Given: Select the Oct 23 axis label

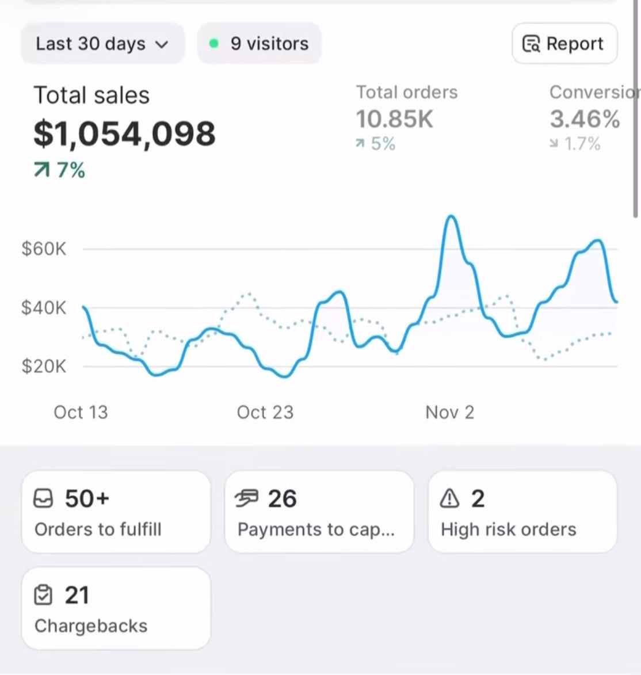Looking at the screenshot, I should [x=265, y=412].
